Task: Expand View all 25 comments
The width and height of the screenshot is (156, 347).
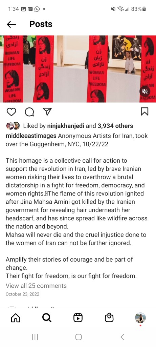Action: pos(36,286)
